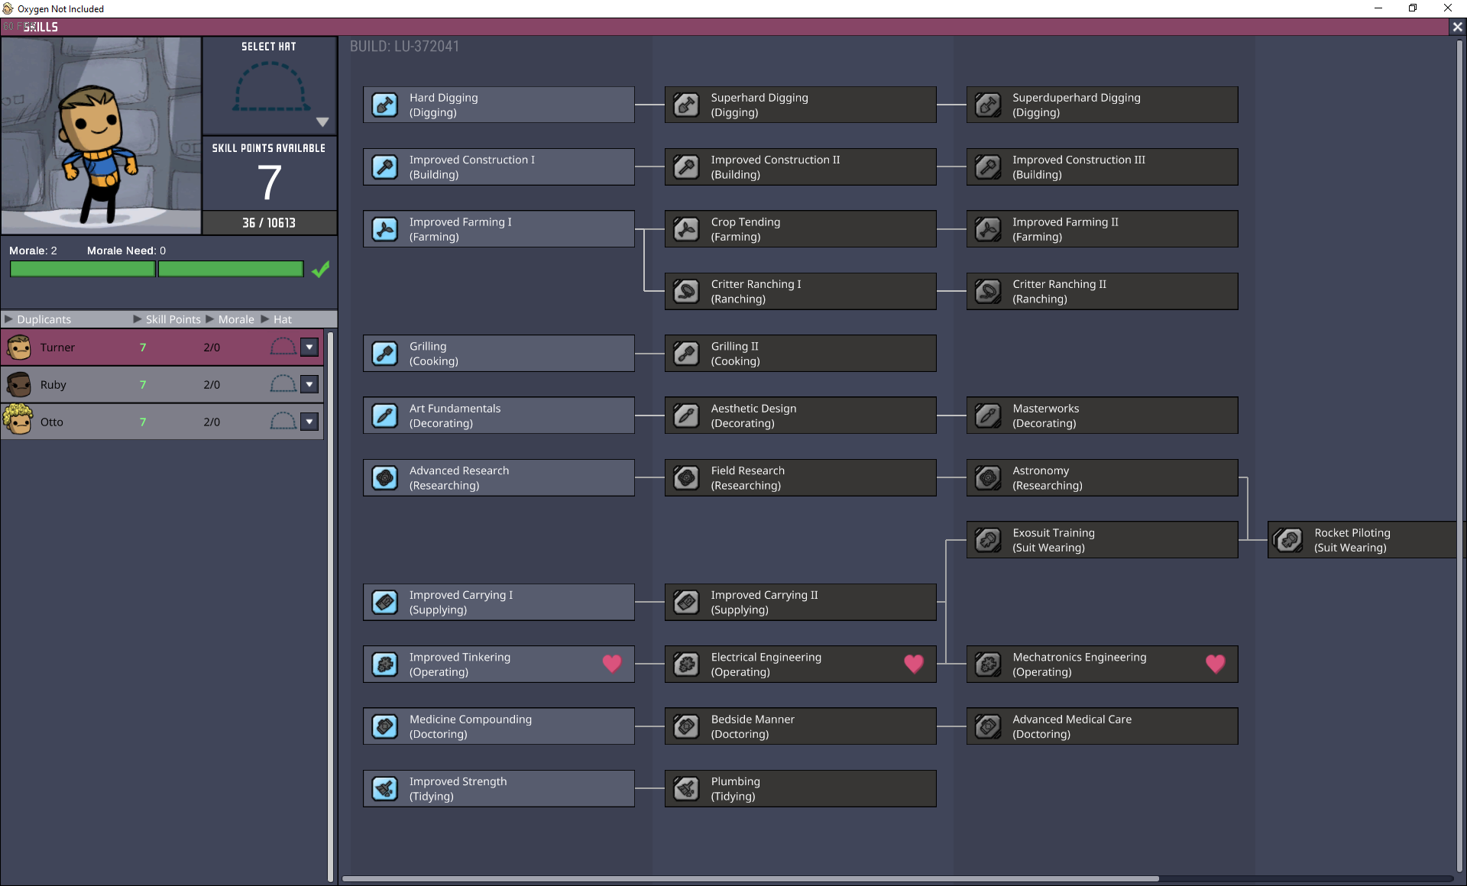Open the Select Hat dropdown arrow
This screenshot has height=886, width=1467.
(x=322, y=122)
